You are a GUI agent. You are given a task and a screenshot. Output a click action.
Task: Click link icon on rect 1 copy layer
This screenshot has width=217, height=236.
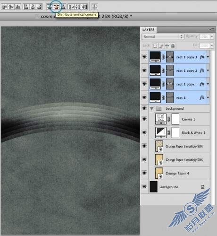[163, 84]
